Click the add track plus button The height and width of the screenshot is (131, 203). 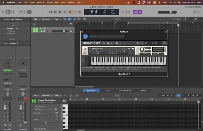tap(35, 24)
